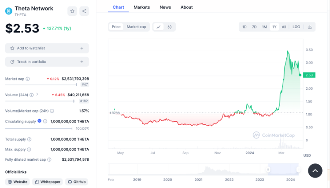Set chart range to 1Y
Screen dimensions: 330x188
click(274, 27)
